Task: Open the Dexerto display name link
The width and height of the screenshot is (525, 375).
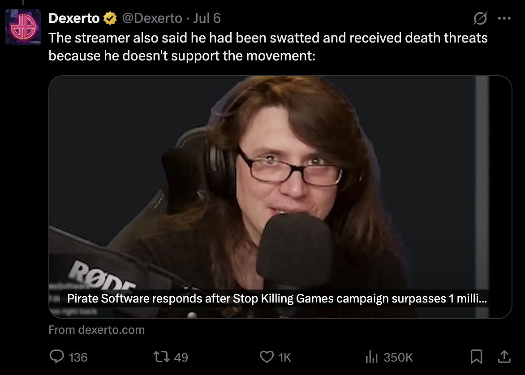Action: (74, 18)
